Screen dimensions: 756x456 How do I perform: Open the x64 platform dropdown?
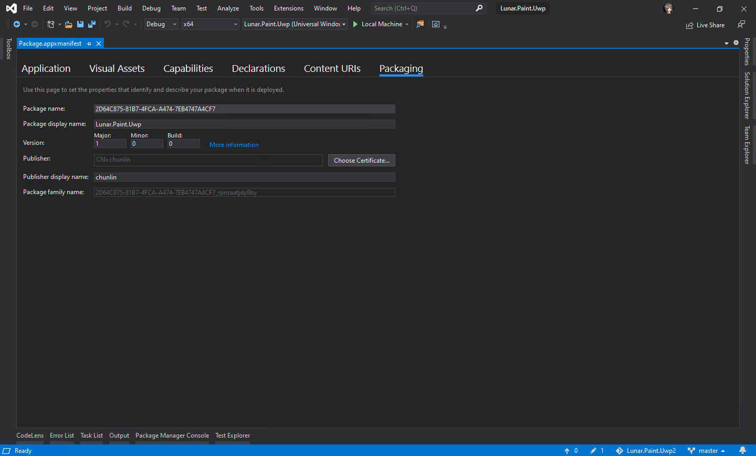[x=235, y=24]
